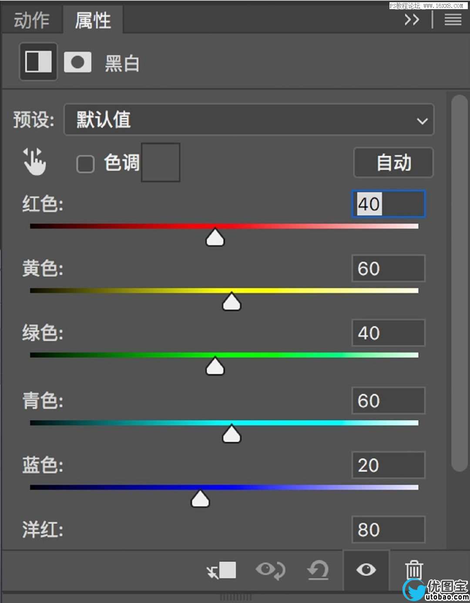Image resolution: width=470 pixels, height=603 pixels.
Task: Switch to the 动作 tab
Action: 32,20
